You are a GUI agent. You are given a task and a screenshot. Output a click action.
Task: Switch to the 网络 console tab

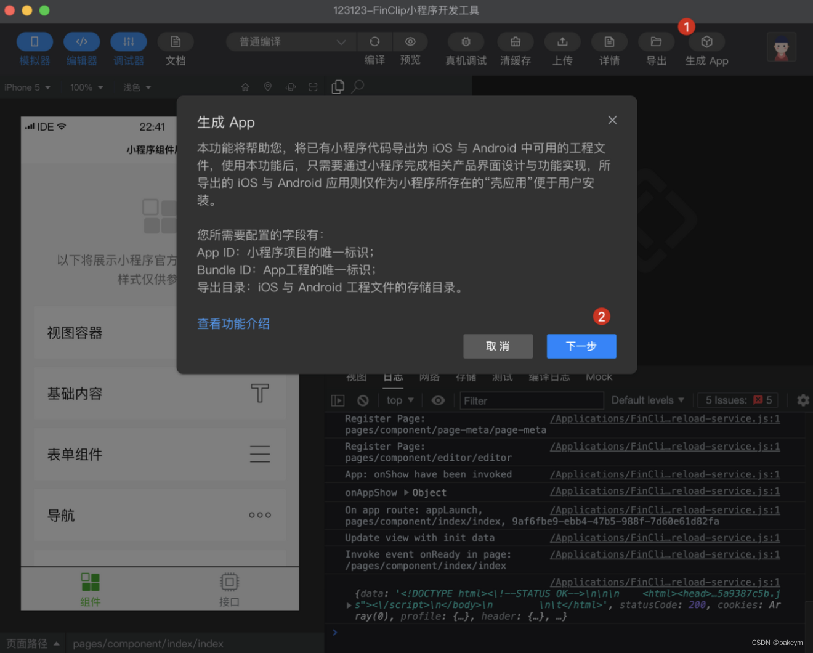coord(429,376)
